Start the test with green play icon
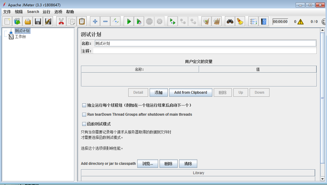 tap(129, 21)
